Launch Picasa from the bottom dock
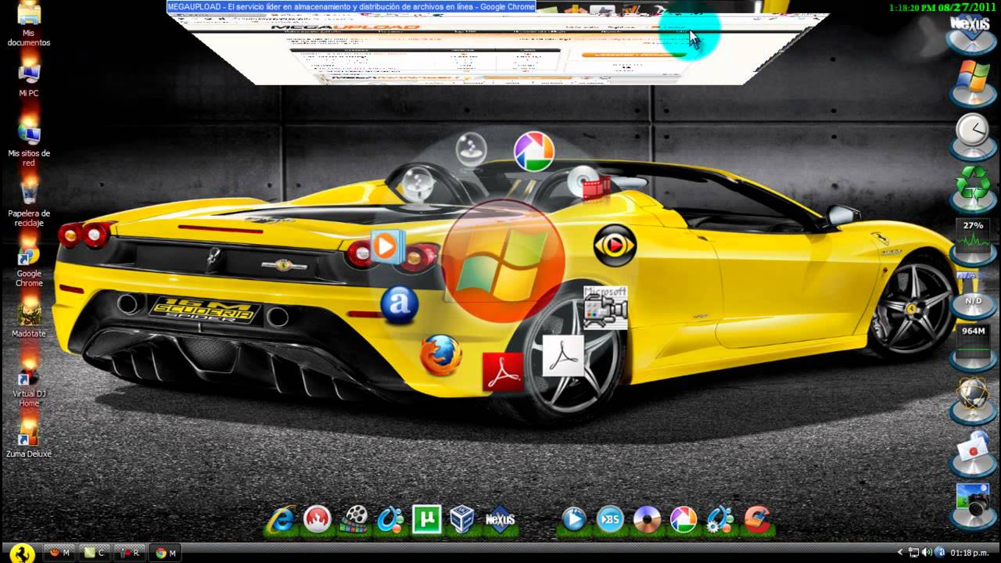Viewport: 1001px width, 563px height. (x=683, y=519)
